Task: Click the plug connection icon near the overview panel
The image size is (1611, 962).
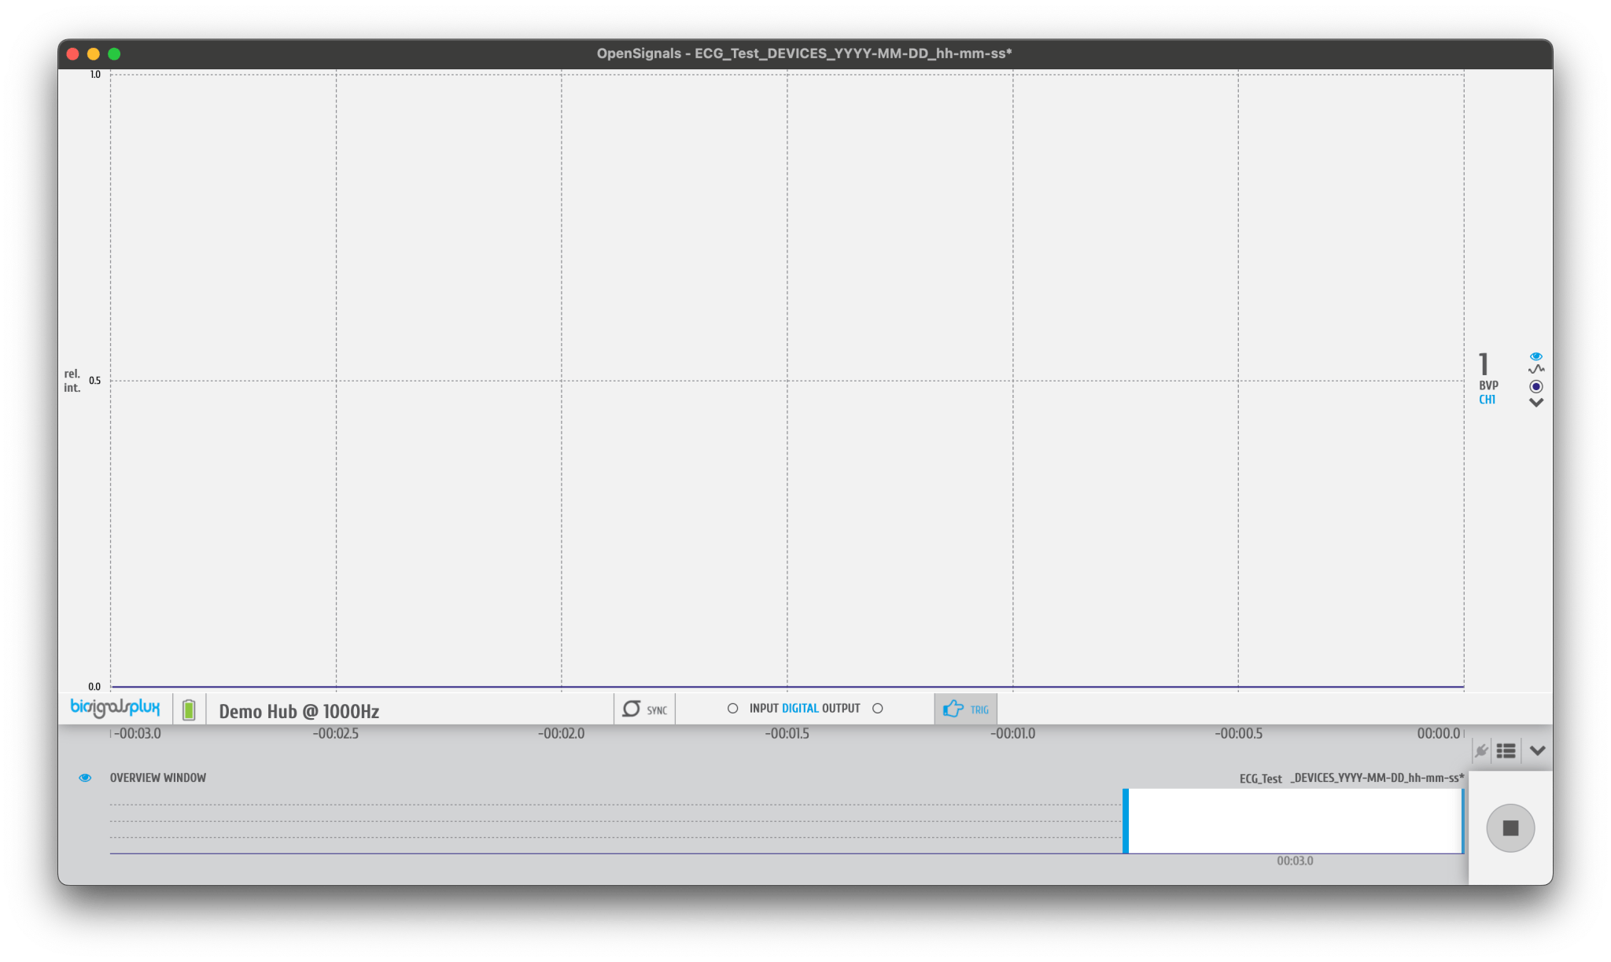Action: (1482, 751)
